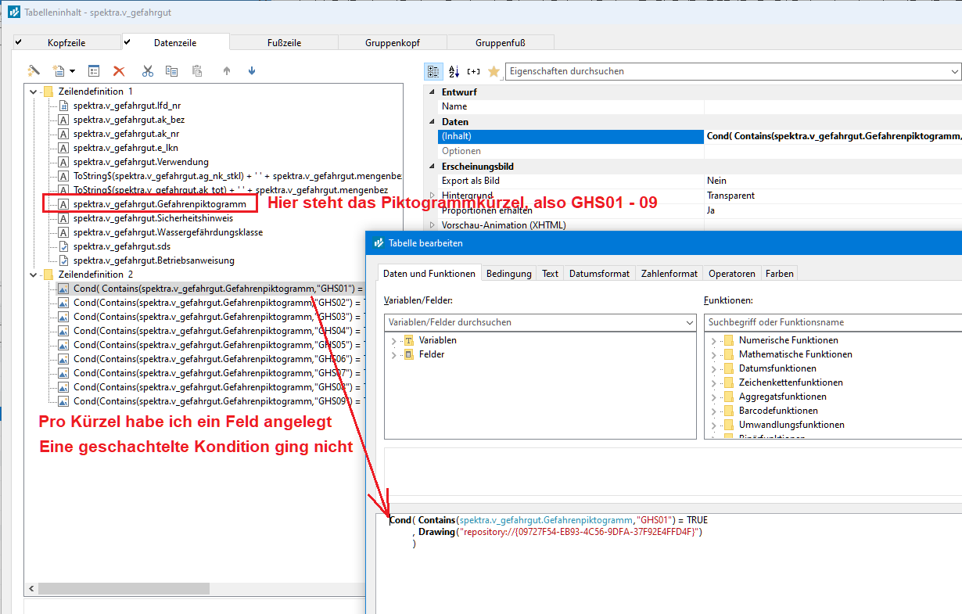Open the property search dropdown arrow
Screen dimensions: 962x614
pos(955,71)
